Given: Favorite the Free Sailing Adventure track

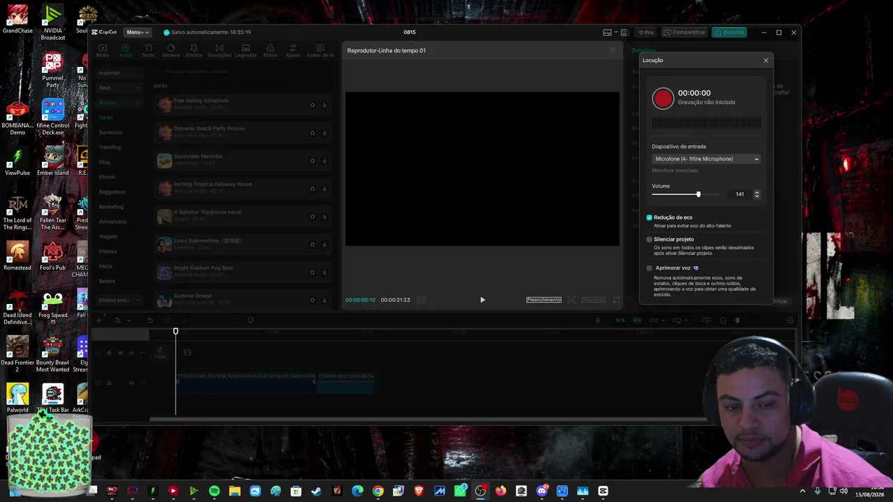Looking at the screenshot, I should (x=313, y=105).
